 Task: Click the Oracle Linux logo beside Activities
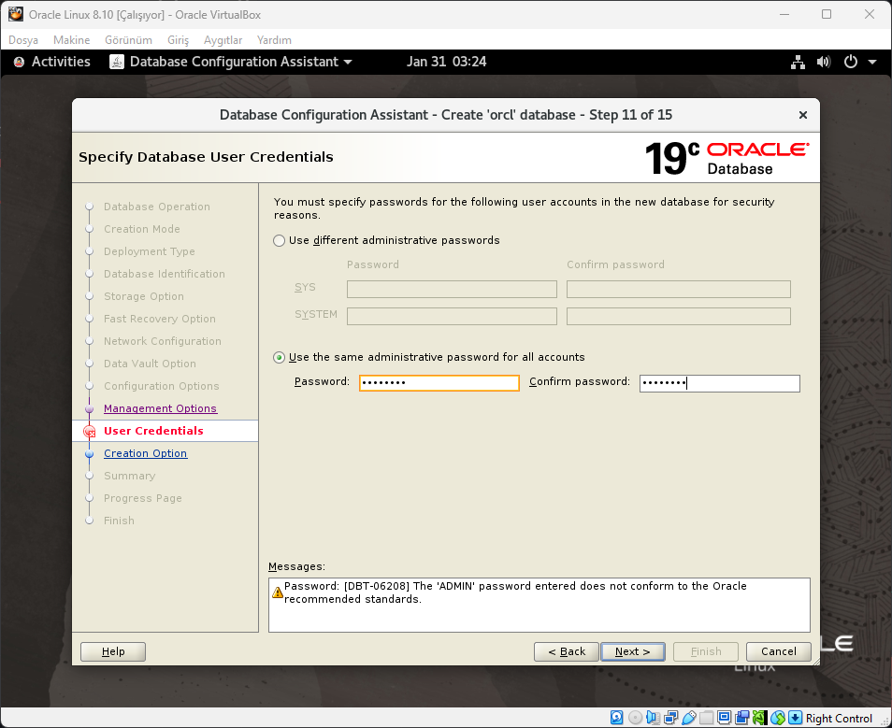tap(19, 62)
